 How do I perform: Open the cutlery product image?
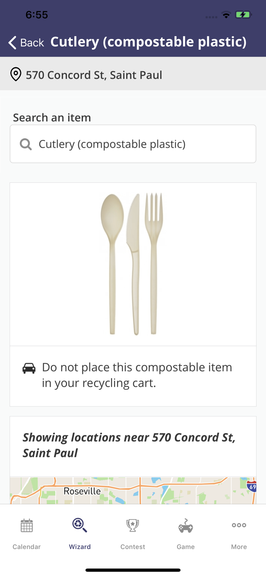click(133, 263)
